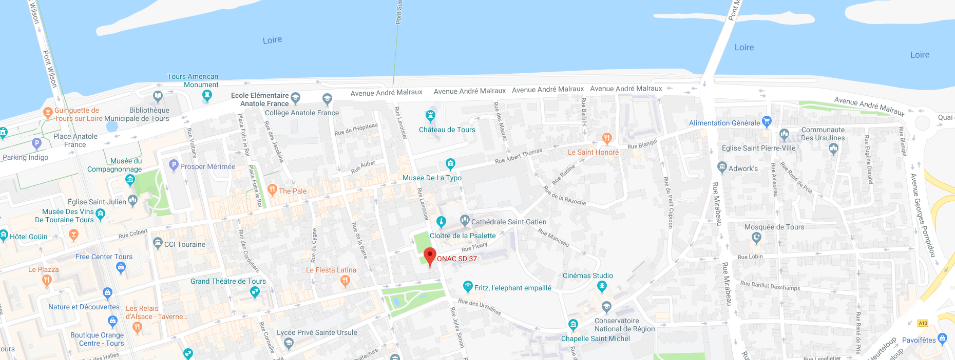Open the The Pale restaurant marker
955x360 pixels.
[x=272, y=190]
